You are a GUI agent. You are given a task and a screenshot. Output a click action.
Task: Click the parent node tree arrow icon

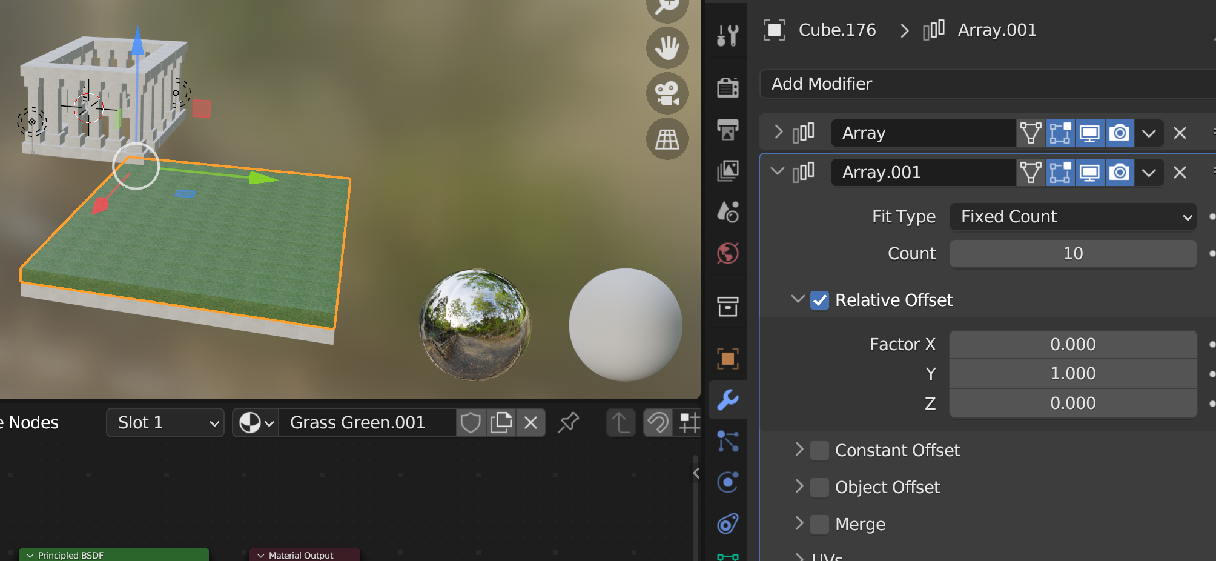[x=621, y=422]
